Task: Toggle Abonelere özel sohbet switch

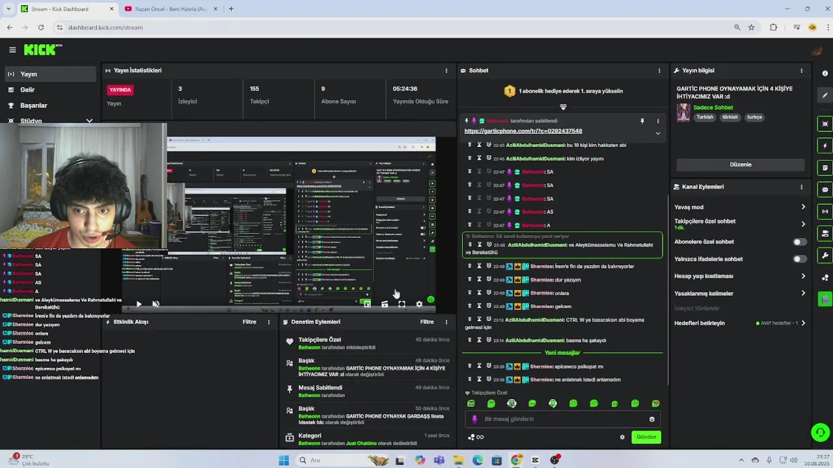Action: [799, 242]
